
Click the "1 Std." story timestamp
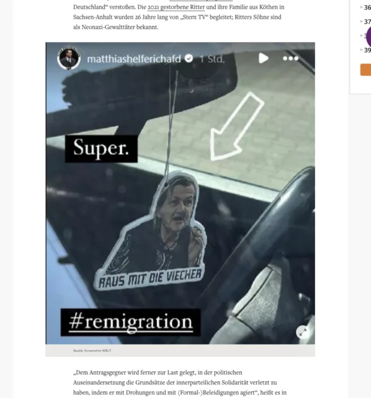click(x=212, y=59)
